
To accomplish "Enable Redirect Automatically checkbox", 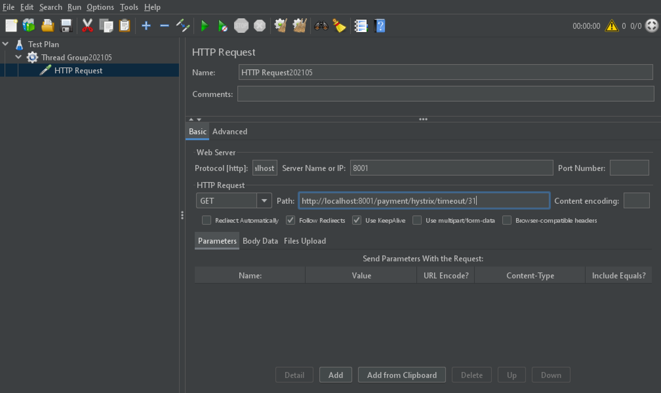I will pos(207,220).
